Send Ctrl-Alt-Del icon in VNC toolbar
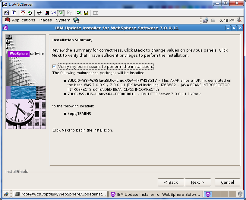The width and height of the screenshot is (246, 200). (x=39, y=13)
